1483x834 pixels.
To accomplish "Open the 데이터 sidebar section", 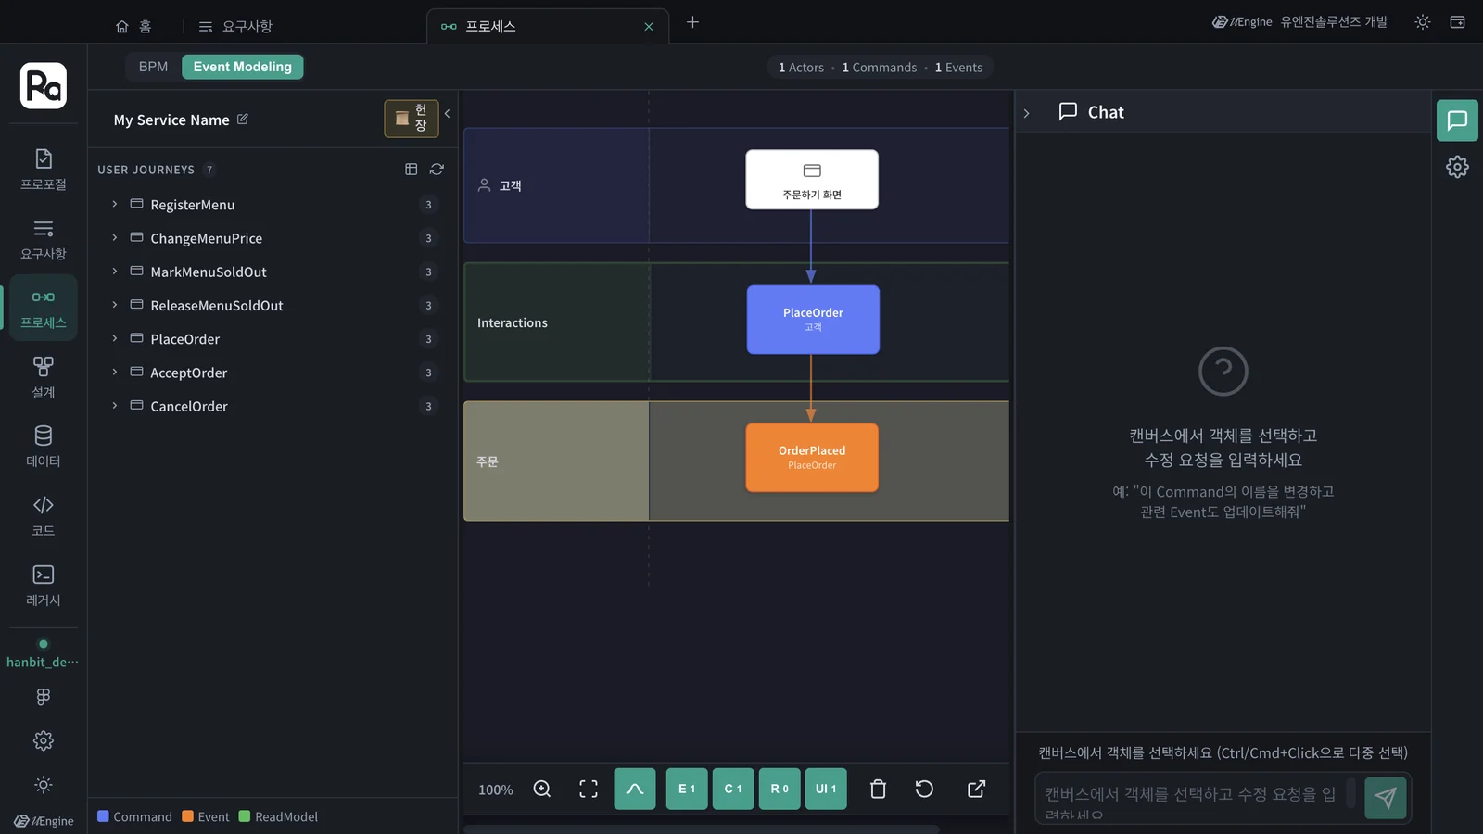I will point(44,447).
